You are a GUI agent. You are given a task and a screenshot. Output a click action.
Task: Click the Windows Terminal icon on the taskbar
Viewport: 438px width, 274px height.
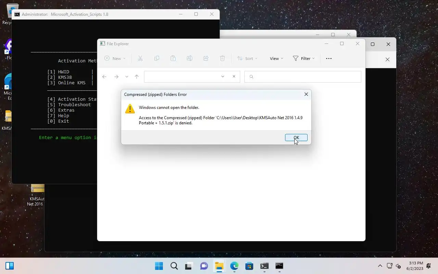tap(264, 266)
